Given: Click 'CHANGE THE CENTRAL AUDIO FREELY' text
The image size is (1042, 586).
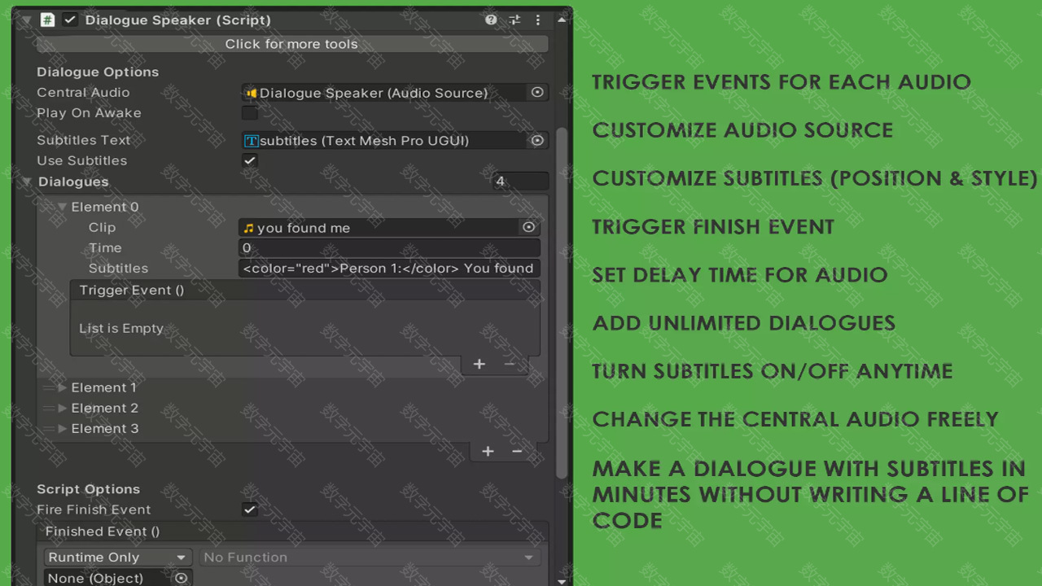Looking at the screenshot, I should [x=795, y=419].
